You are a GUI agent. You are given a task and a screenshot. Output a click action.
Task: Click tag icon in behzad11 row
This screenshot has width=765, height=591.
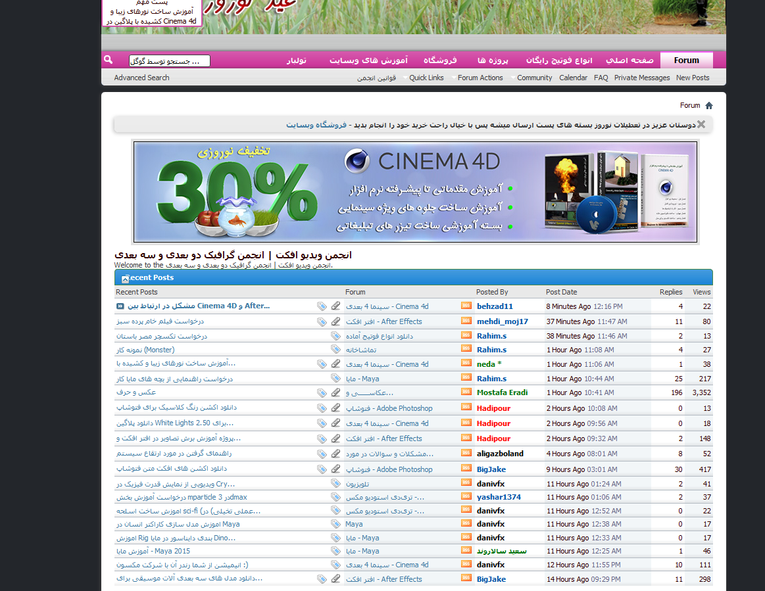pyautogui.click(x=322, y=306)
